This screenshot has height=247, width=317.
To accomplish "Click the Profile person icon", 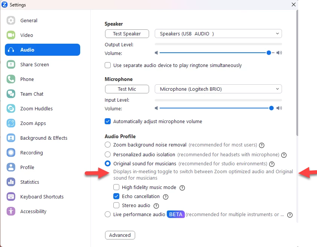I will [11, 167].
